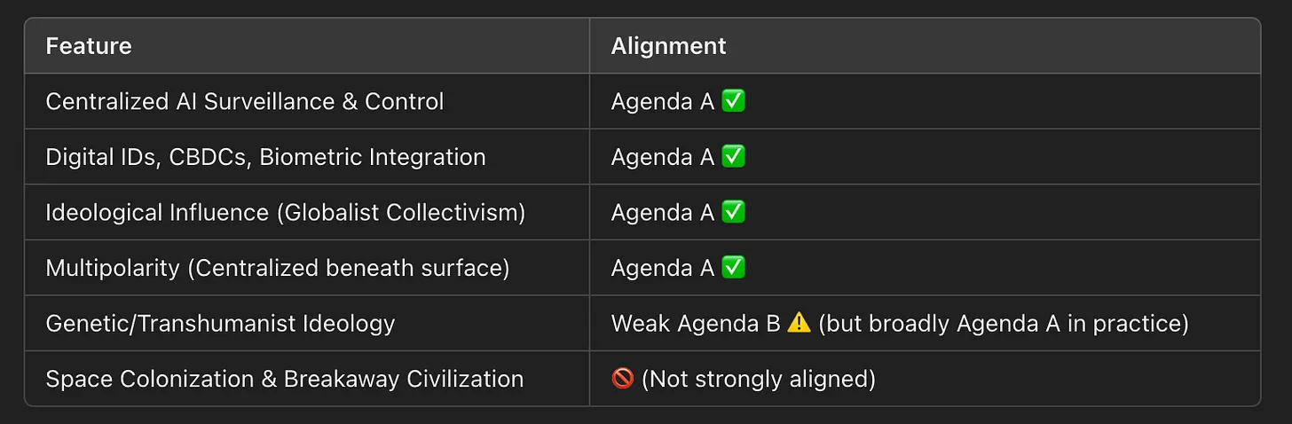Click Agenda A text in Multipolarity row

[663, 268]
